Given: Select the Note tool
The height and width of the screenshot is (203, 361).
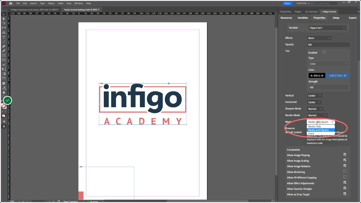Looking at the screenshot, I should point(4,83).
